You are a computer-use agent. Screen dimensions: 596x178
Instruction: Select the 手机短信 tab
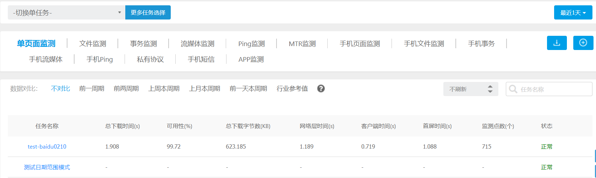(201, 59)
